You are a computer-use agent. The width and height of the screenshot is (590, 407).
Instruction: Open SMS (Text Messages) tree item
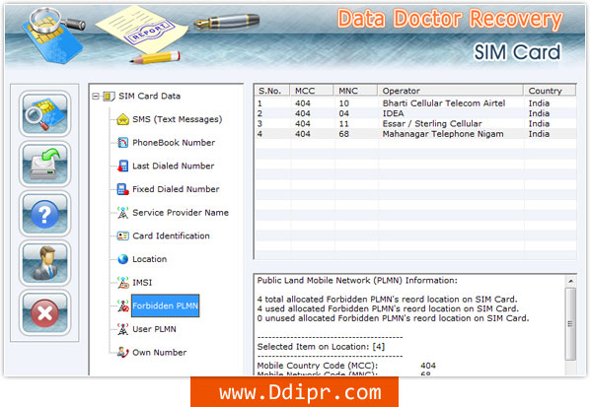point(178,119)
